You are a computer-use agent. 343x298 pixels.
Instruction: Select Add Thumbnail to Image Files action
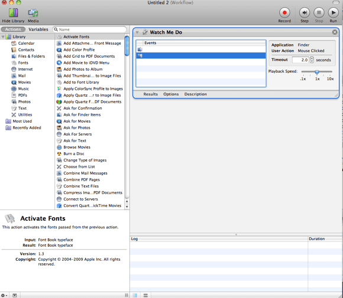tap(90, 76)
